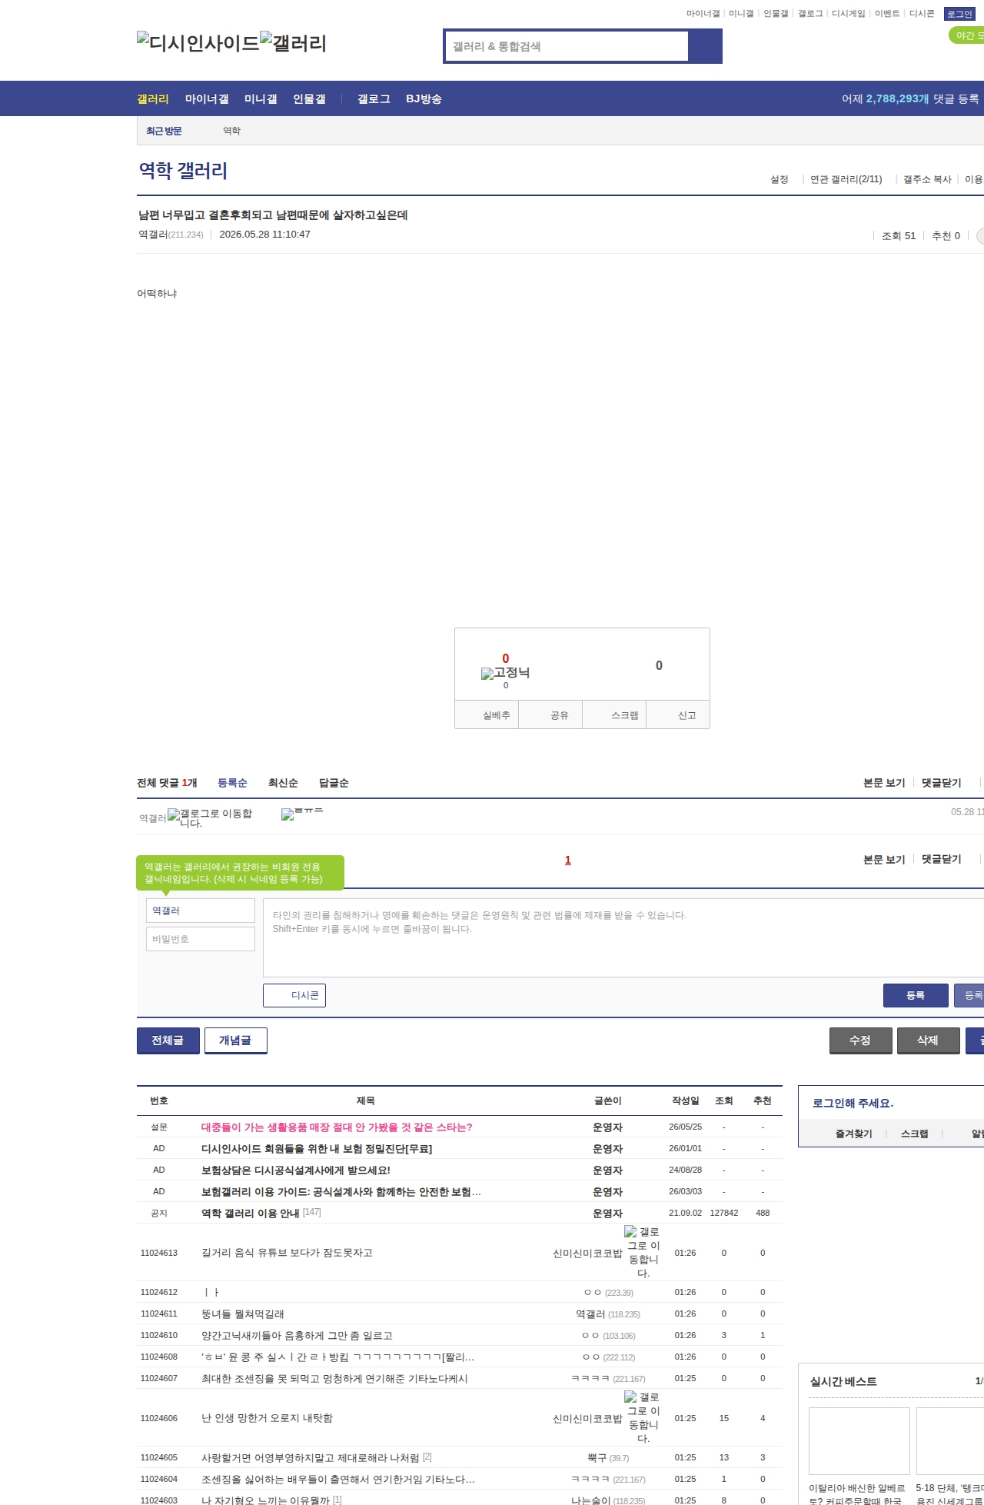Expand 연관 갤러리(2/11) list
Viewport: 984px width, 1505px height.
click(846, 179)
